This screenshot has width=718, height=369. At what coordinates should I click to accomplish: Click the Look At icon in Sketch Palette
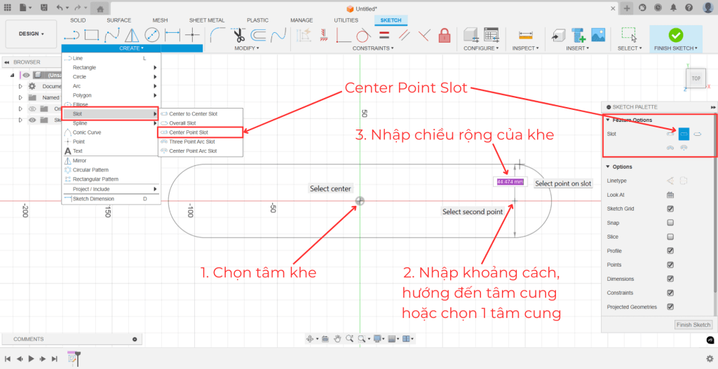click(670, 195)
